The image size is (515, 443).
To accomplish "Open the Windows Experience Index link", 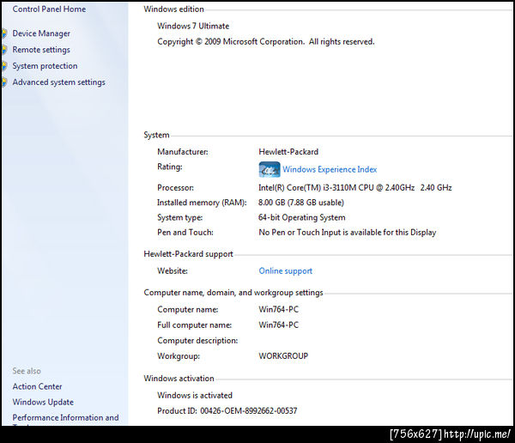I will coord(330,170).
